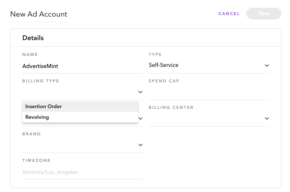This screenshot has width=290, height=192.
Task: Click the Save button
Action: coord(264,14)
